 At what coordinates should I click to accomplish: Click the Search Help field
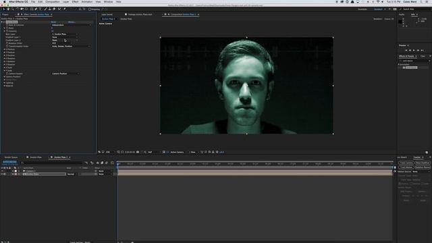415,9
